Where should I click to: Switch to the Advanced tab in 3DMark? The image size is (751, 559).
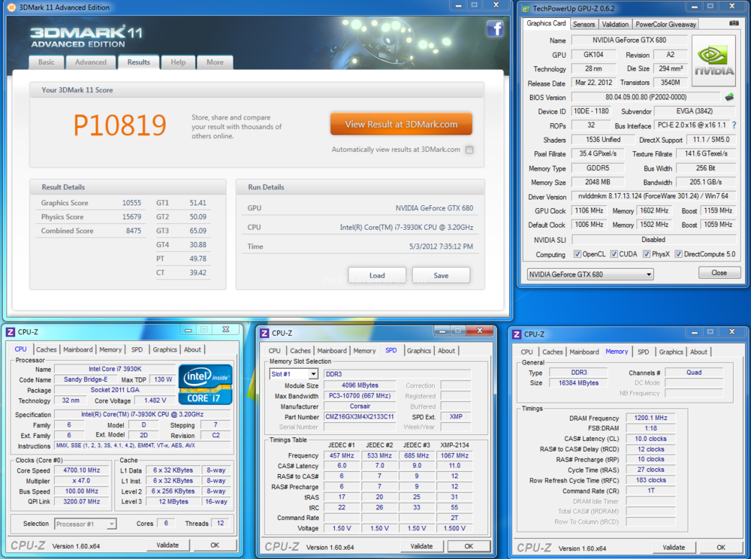click(91, 62)
